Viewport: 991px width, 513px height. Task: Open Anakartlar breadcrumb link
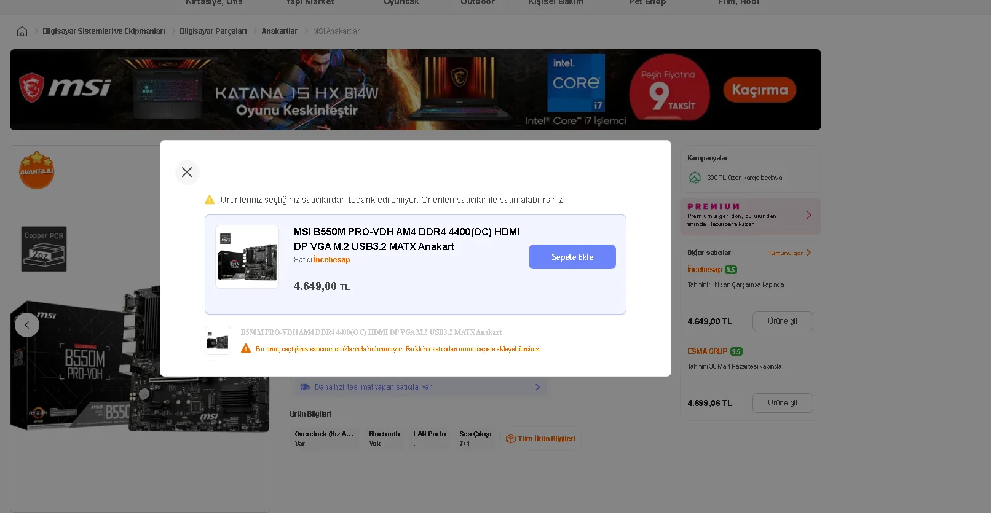click(279, 31)
